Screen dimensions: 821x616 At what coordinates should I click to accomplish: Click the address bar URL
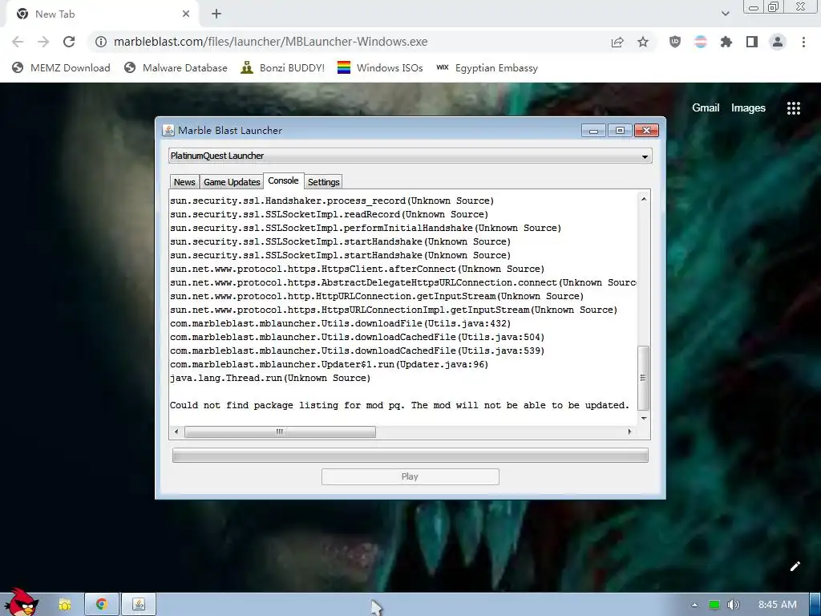pyautogui.click(x=271, y=42)
